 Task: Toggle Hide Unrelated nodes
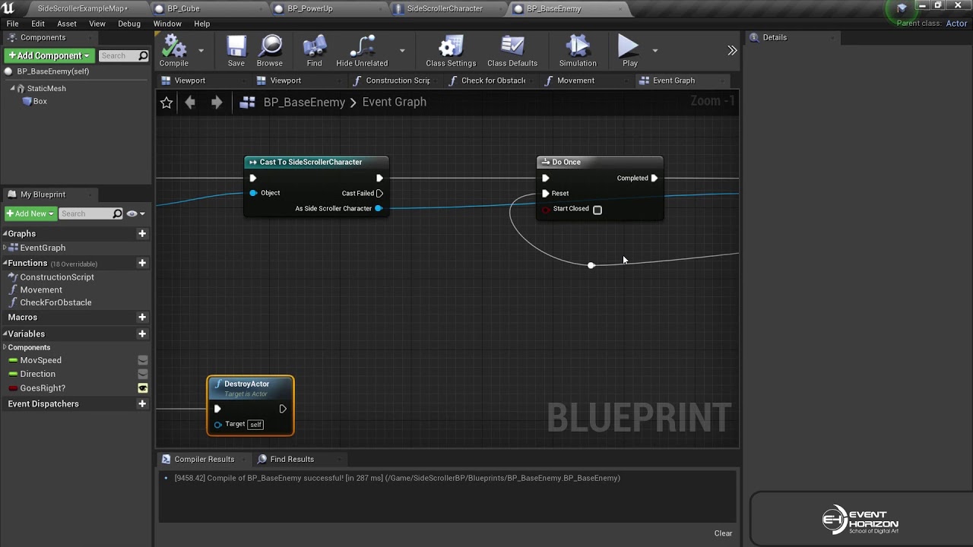click(x=362, y=51)
